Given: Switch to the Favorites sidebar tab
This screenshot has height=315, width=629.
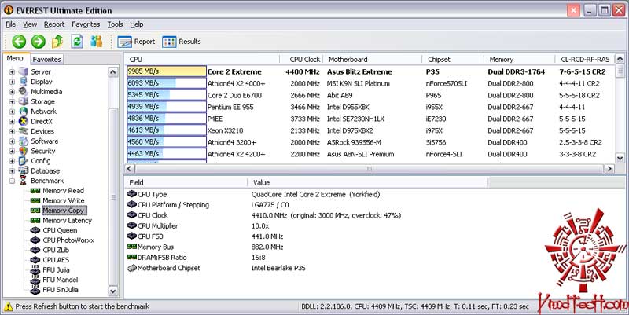Looking at the screenshot, I should click(47, 60).
